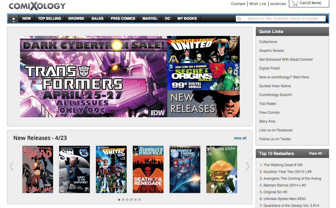Image resolution: width=336 pixels, height=208 pixels.
Task: Click the comiXology logo
Action: [38, 6]
